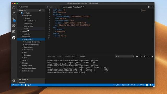Screen dimensions: 167x94
Task: Switch to the OUTPUT panel tab
Action: (60, 56)
